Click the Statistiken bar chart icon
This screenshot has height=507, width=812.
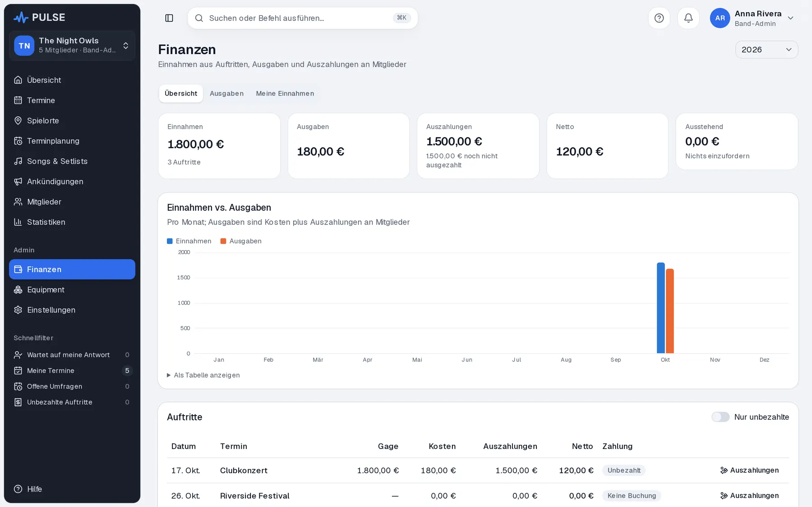pos(18,222)
